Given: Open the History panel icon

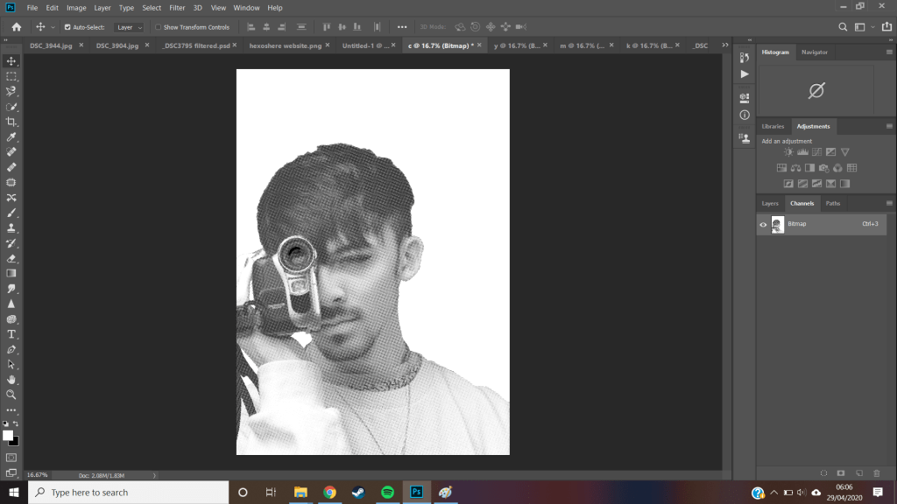Looking at the screenshot, I should pyautogui.click(x=745, y=58).
